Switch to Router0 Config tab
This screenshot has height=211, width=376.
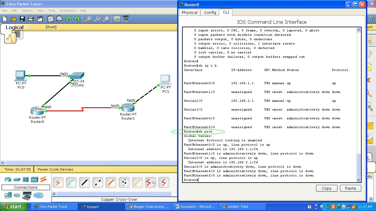click(210, 12)
